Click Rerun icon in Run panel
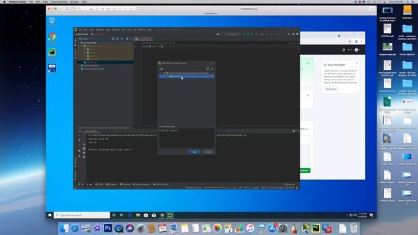Screen dimensions: 418x235 point(80,135)
